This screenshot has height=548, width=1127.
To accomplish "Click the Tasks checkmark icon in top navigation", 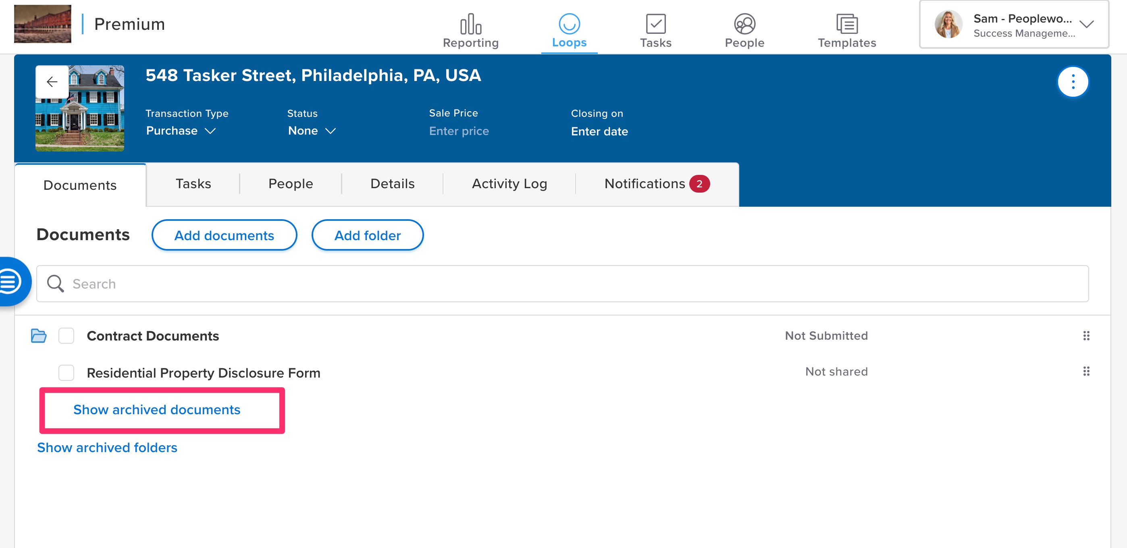I will coord(655,24).
